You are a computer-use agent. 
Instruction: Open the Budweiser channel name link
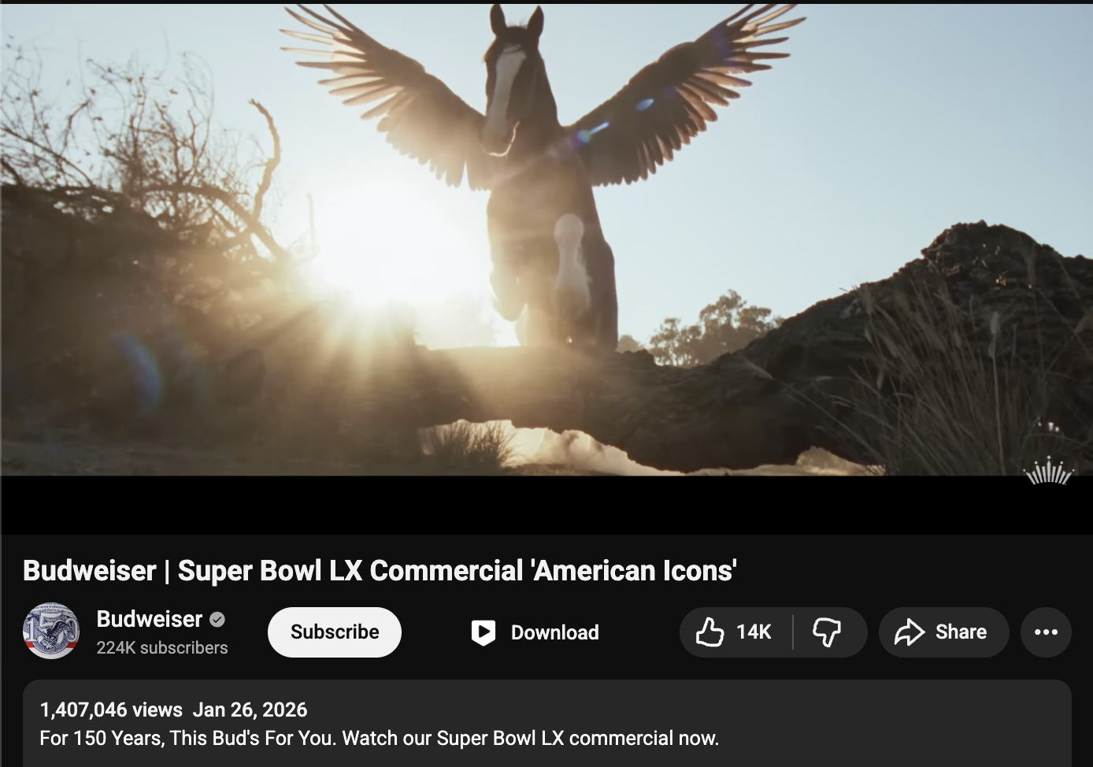[150, 620]
